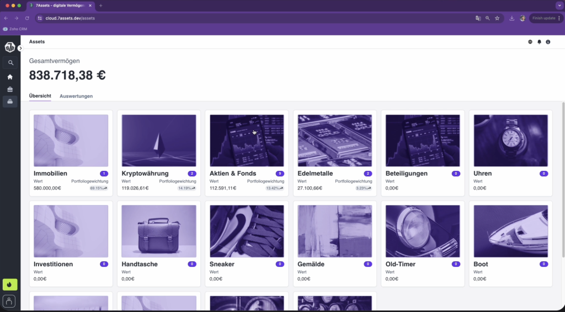Click the 7Assets logo in the sidebar

pos(10,47)
